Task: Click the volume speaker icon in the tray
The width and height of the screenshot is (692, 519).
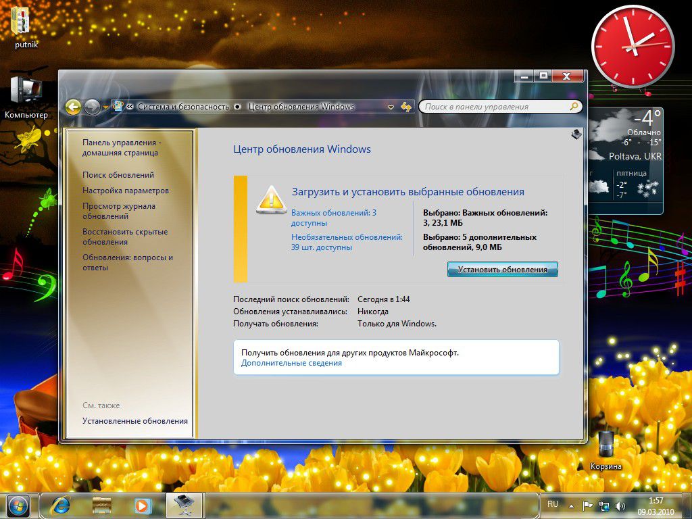Action: click(x=620, y=505)
